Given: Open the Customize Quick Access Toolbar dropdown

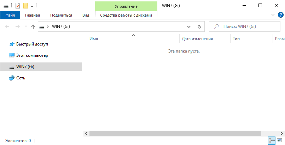Looking at the screenshot, I should [x=32, y=6].
